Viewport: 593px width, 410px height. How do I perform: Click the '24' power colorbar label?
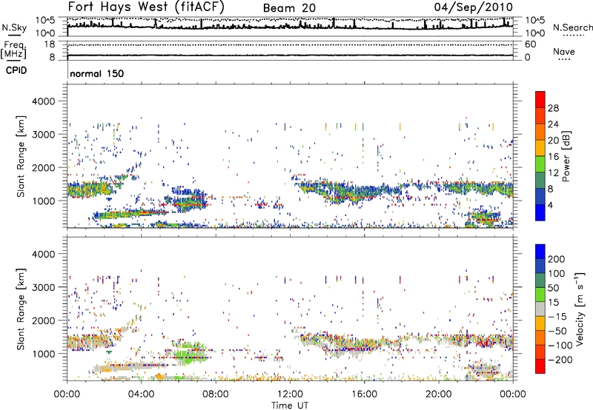coord(553,124)
